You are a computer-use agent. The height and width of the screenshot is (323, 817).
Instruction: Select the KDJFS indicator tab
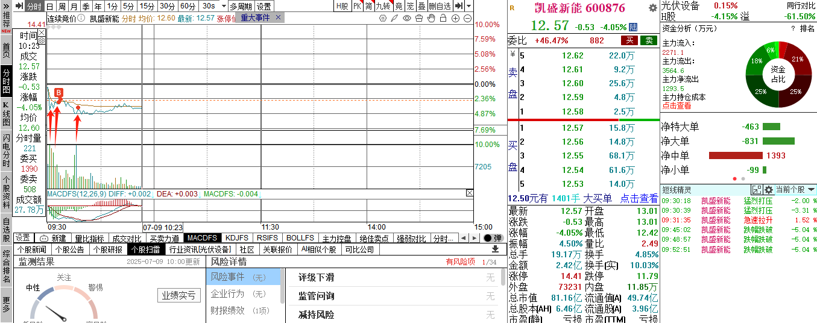(x=236, y=238)
